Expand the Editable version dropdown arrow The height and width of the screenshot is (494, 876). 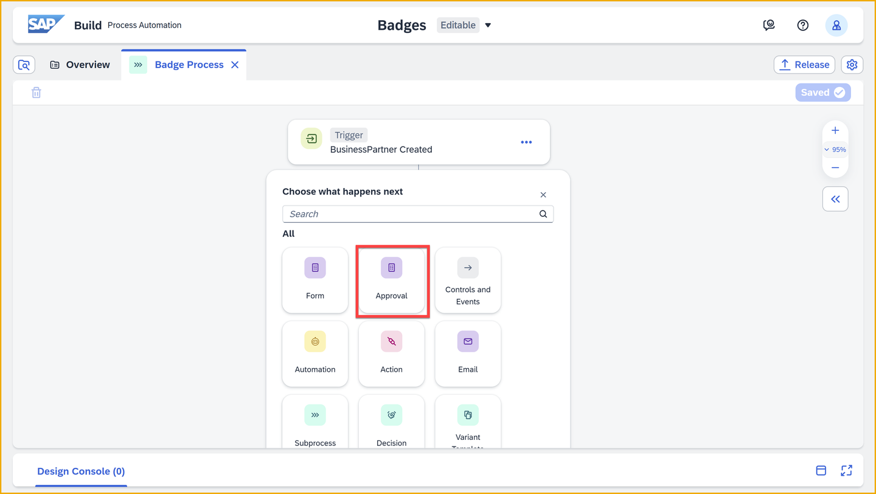point(488,26)
